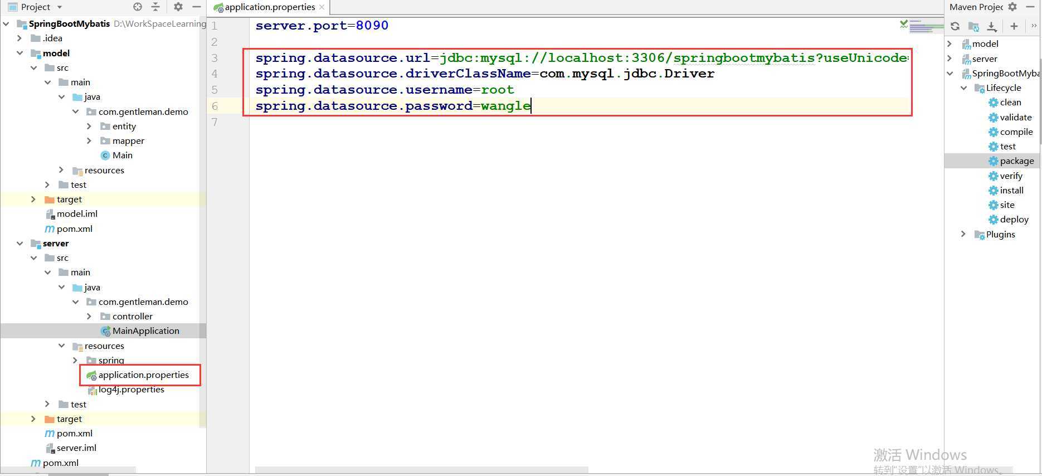This screenshot has height=476, width=1042.
Task: Collapse Lifecycle node in Maven panel
Action: [x=963, y=88]
